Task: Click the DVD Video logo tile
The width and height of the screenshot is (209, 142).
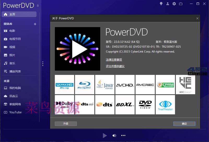Action: pos(145,105)
